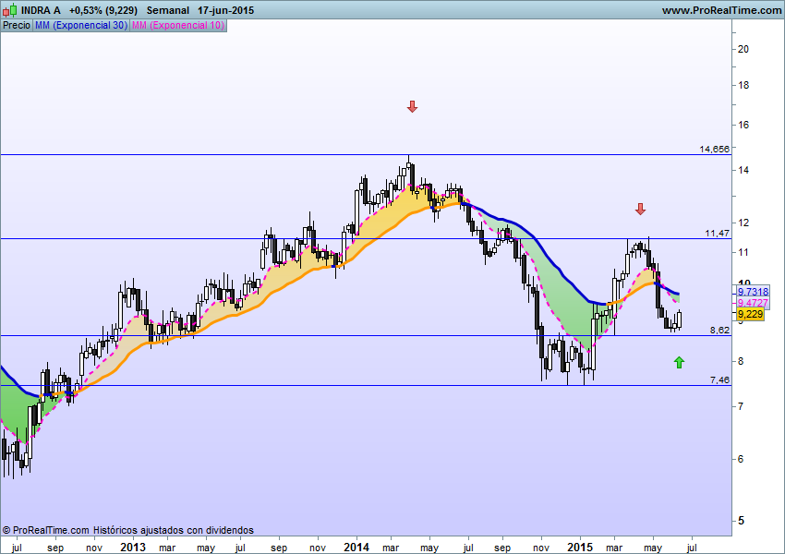The height and width of the screenshot is (554, 785).
Task: Click the yellow 9,229 current price tag
Action: 750,315
